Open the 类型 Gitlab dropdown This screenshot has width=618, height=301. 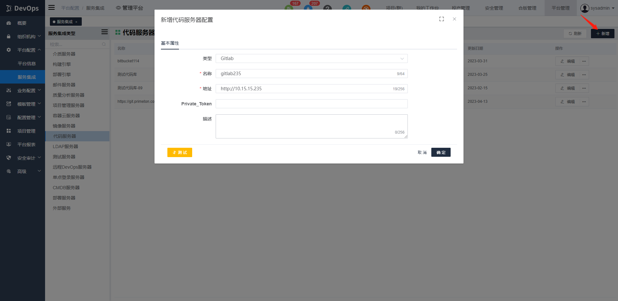click(312, 58)
